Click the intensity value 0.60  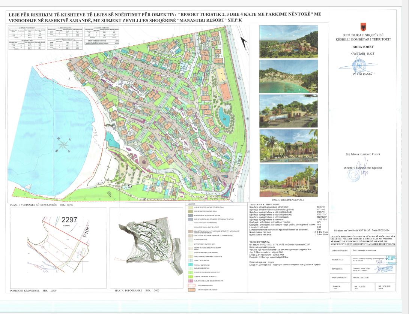tap(319, 227)
